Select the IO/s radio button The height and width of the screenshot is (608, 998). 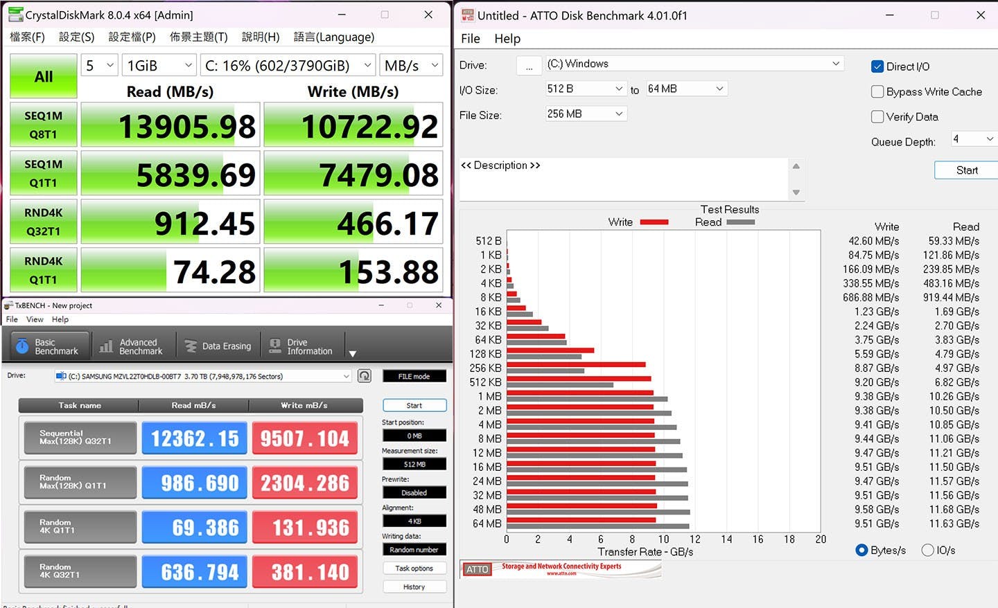click(x=927, y=550)
